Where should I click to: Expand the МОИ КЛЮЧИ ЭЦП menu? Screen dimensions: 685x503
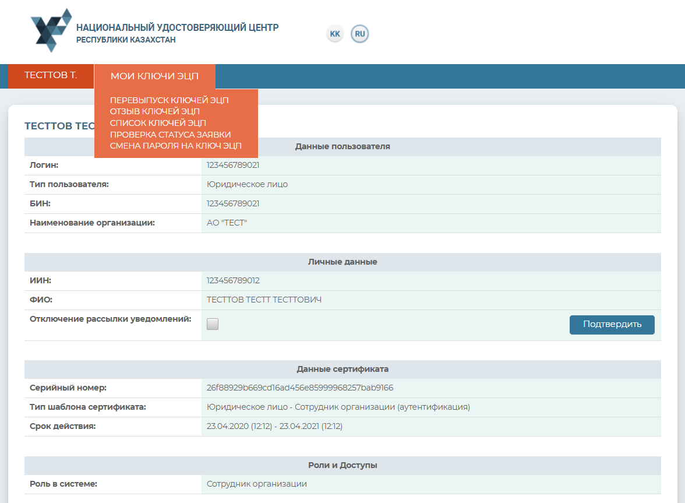[x=154, y=76]
